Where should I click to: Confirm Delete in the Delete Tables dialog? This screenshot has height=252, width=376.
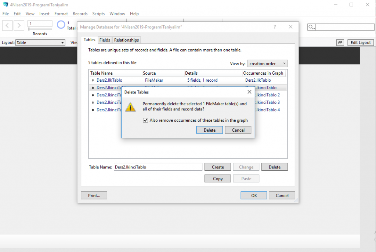pyautogui.click(x=210, y=130)
